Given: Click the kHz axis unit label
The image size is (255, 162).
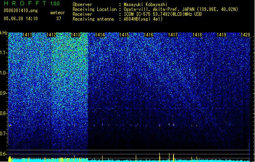Looking at the screenshot, I should click(x=4, y=33).
